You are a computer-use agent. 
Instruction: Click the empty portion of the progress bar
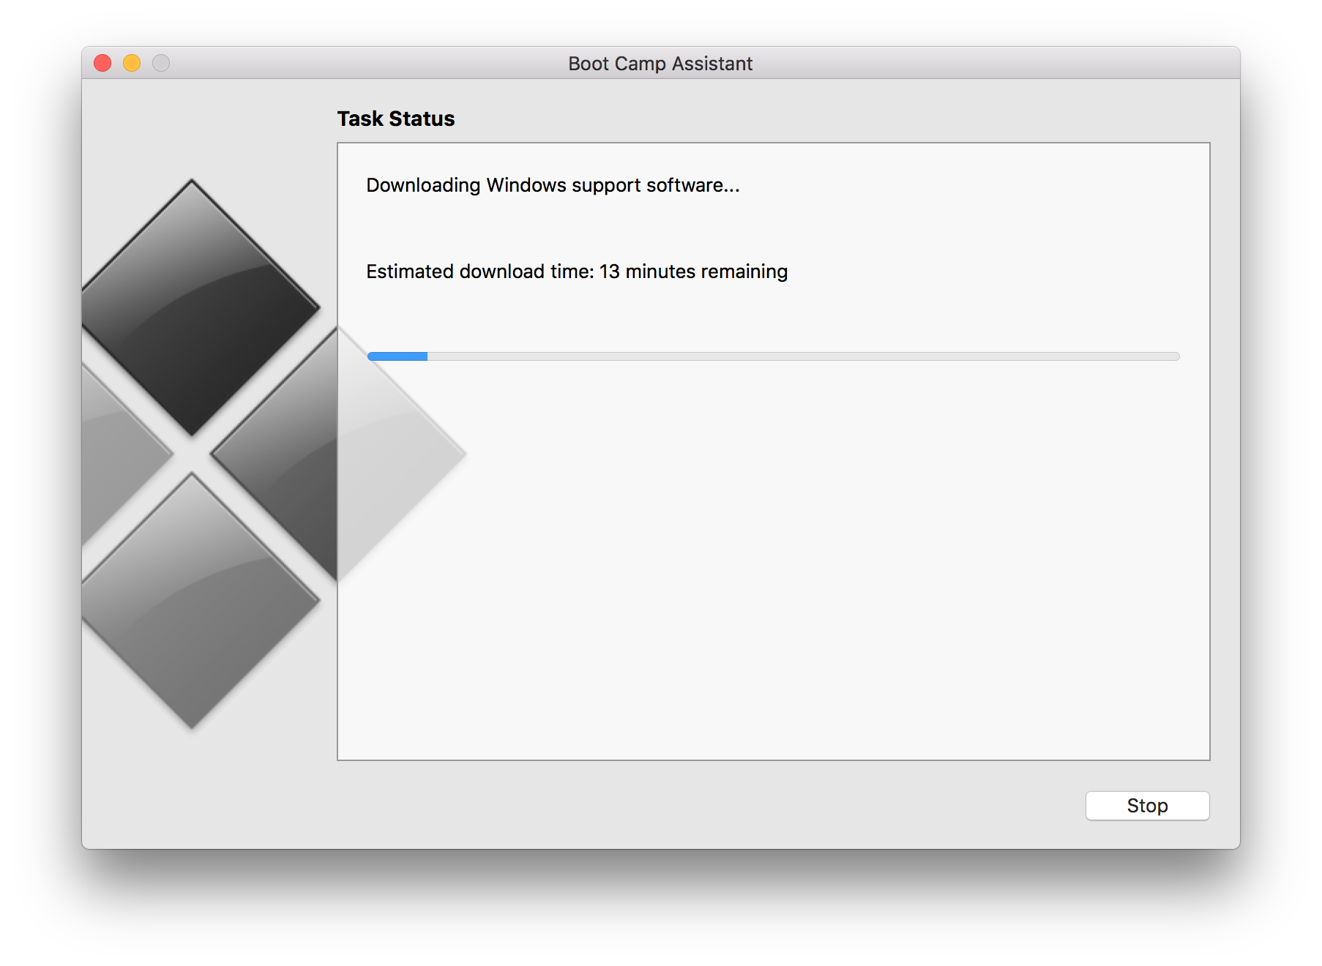tap(805, 356)
